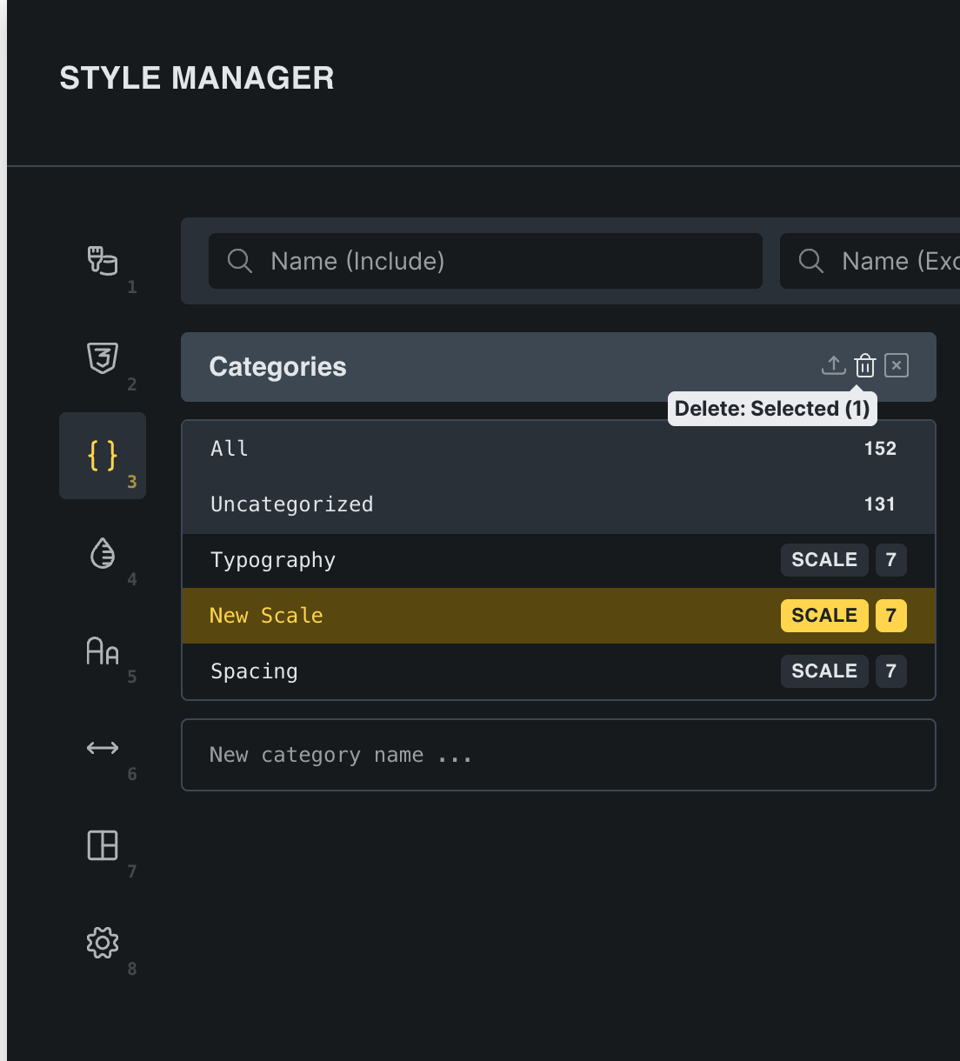Click the SCALE badge on Typography row
This screenshot has width=960, height=1061.
(823, 560)
